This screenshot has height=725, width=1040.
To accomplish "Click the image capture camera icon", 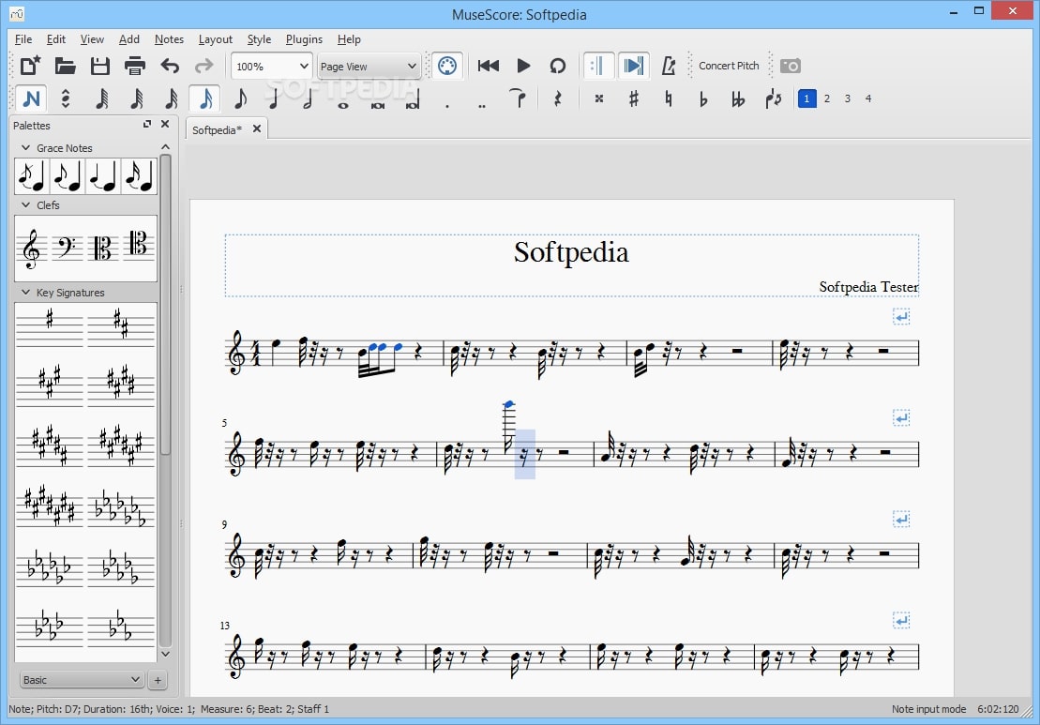I will point(791,66).
